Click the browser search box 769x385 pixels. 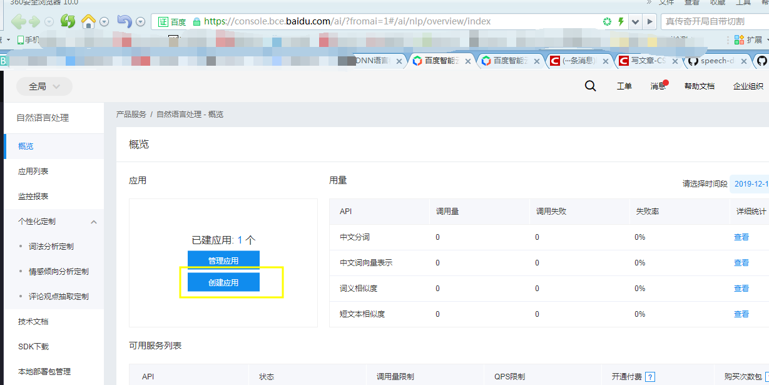pyautogui.click(x=715, y=21)
